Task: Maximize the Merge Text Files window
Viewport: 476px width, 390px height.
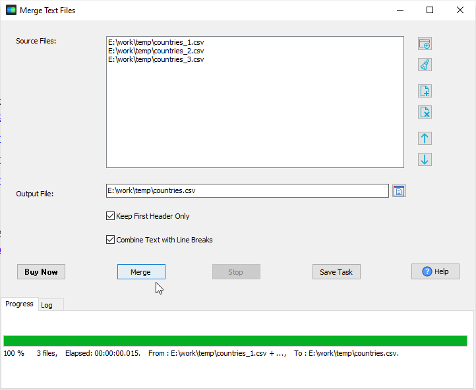Action: 430,10
